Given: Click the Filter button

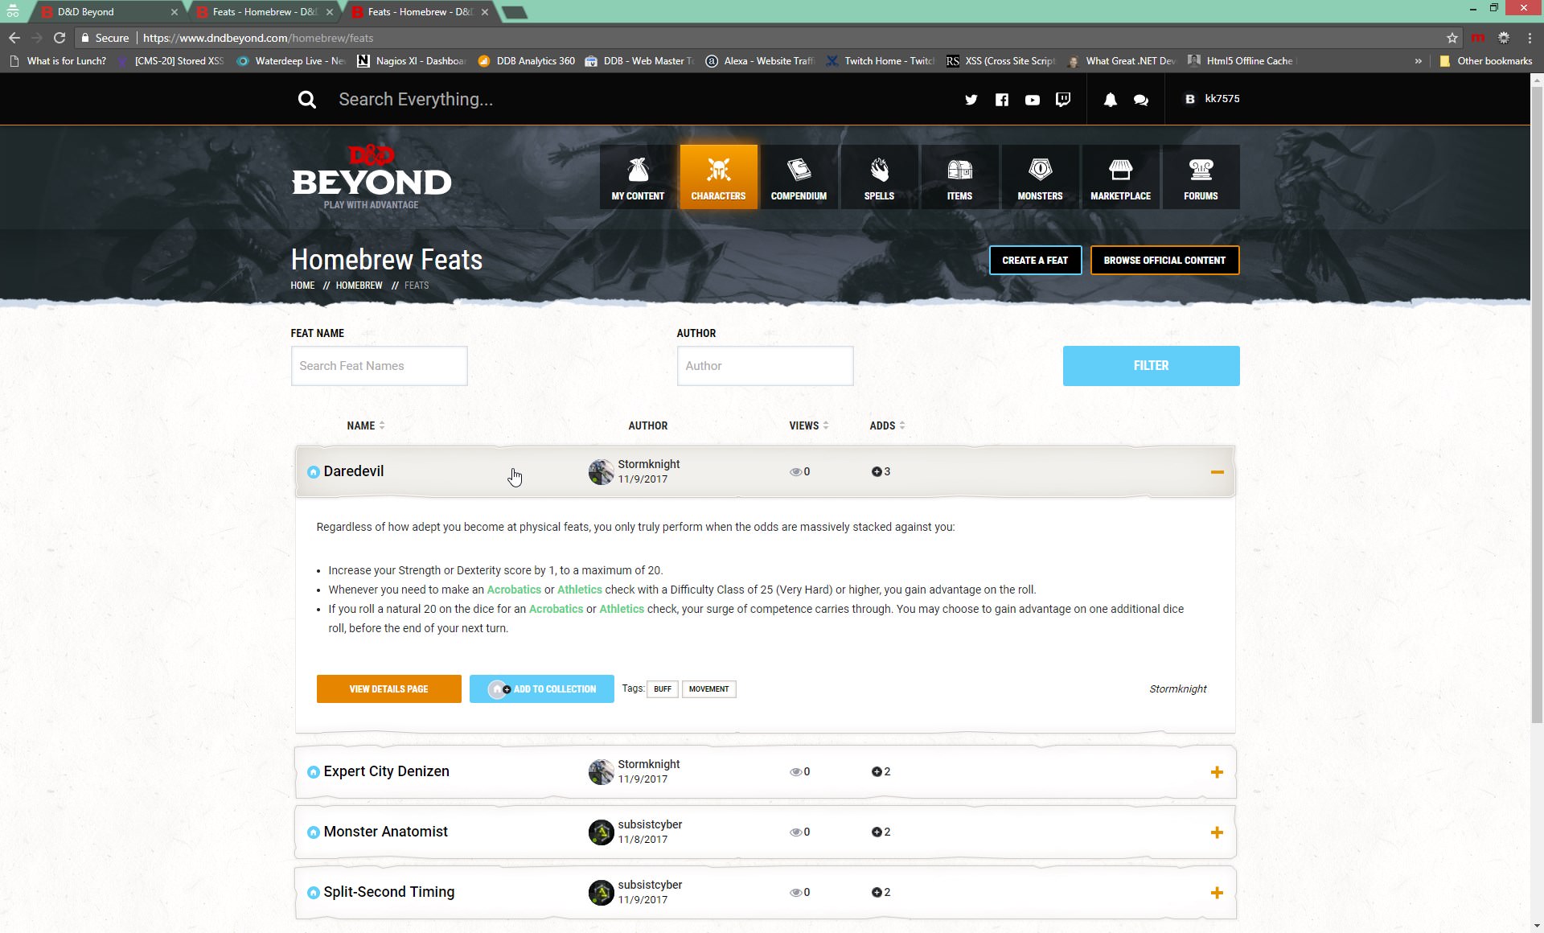Looking at the screenshot, I should 1151,366.
